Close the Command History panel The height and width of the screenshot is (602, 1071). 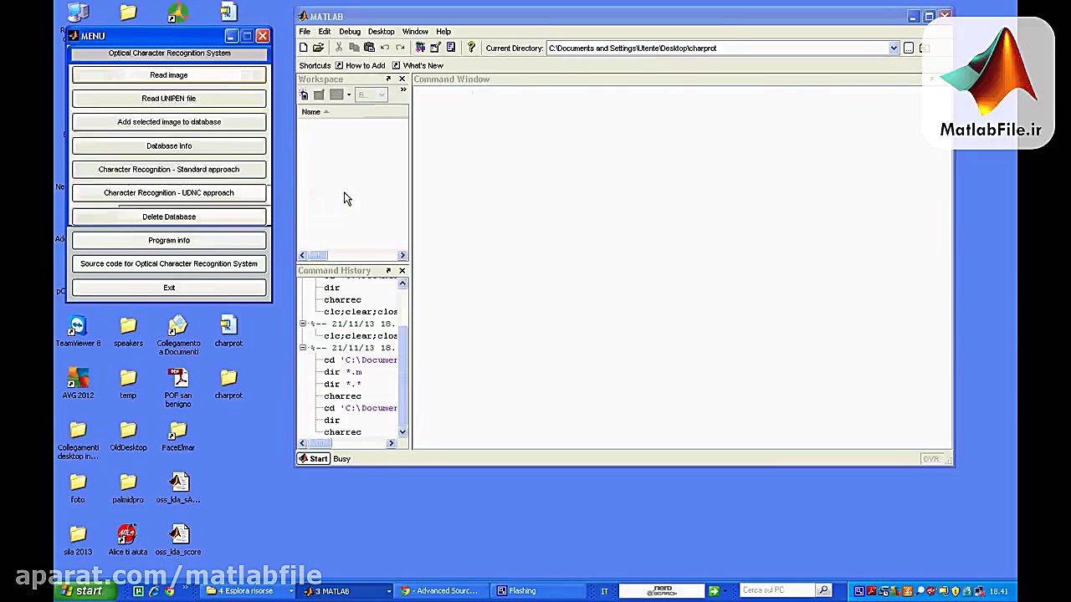[x=402, y=271]
